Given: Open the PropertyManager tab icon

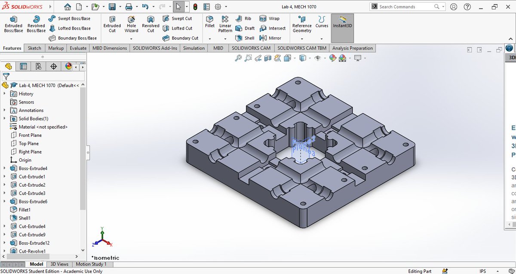Looking at the screenshot, I should [x=23, y=66].
